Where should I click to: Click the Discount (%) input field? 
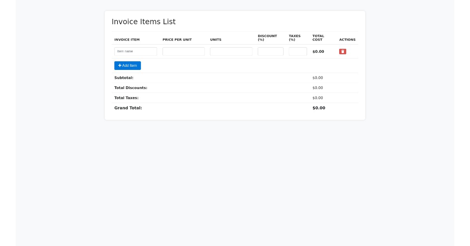270,52
